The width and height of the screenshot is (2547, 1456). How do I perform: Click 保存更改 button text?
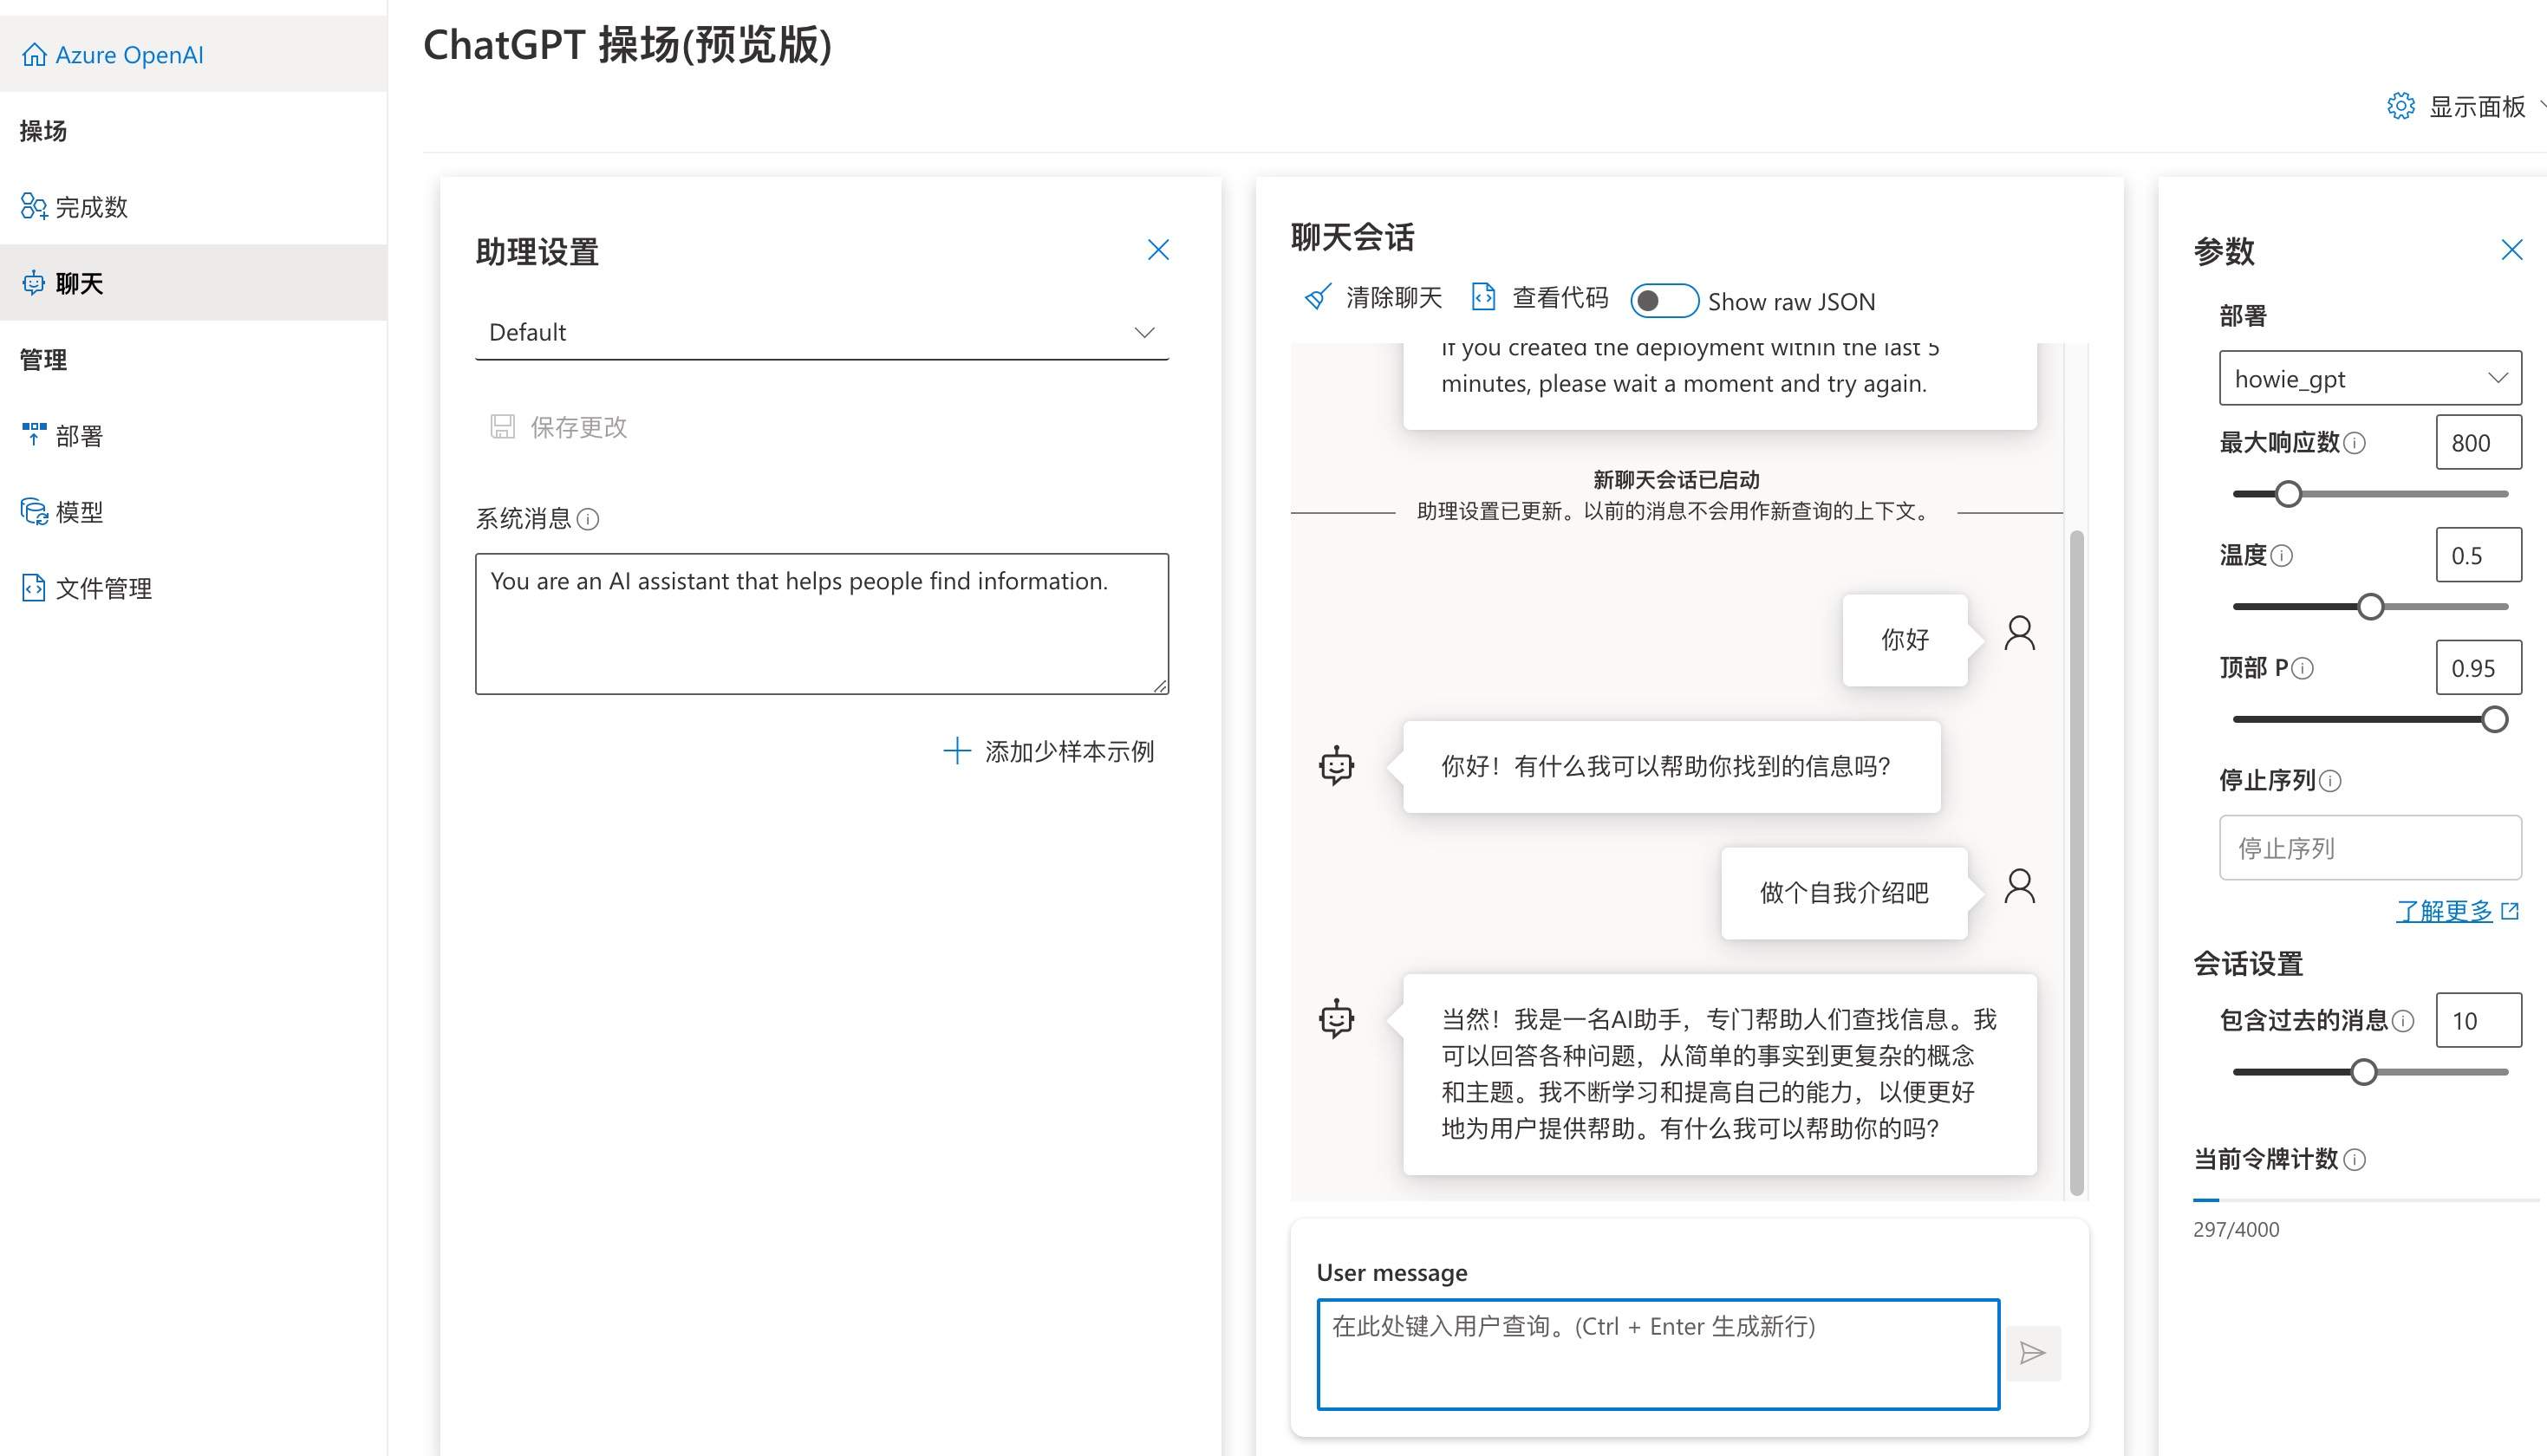(578, 427)
